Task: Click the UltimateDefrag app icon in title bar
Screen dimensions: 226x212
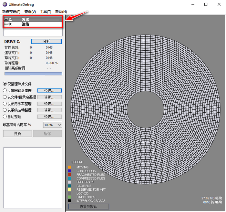Action: 5,4
